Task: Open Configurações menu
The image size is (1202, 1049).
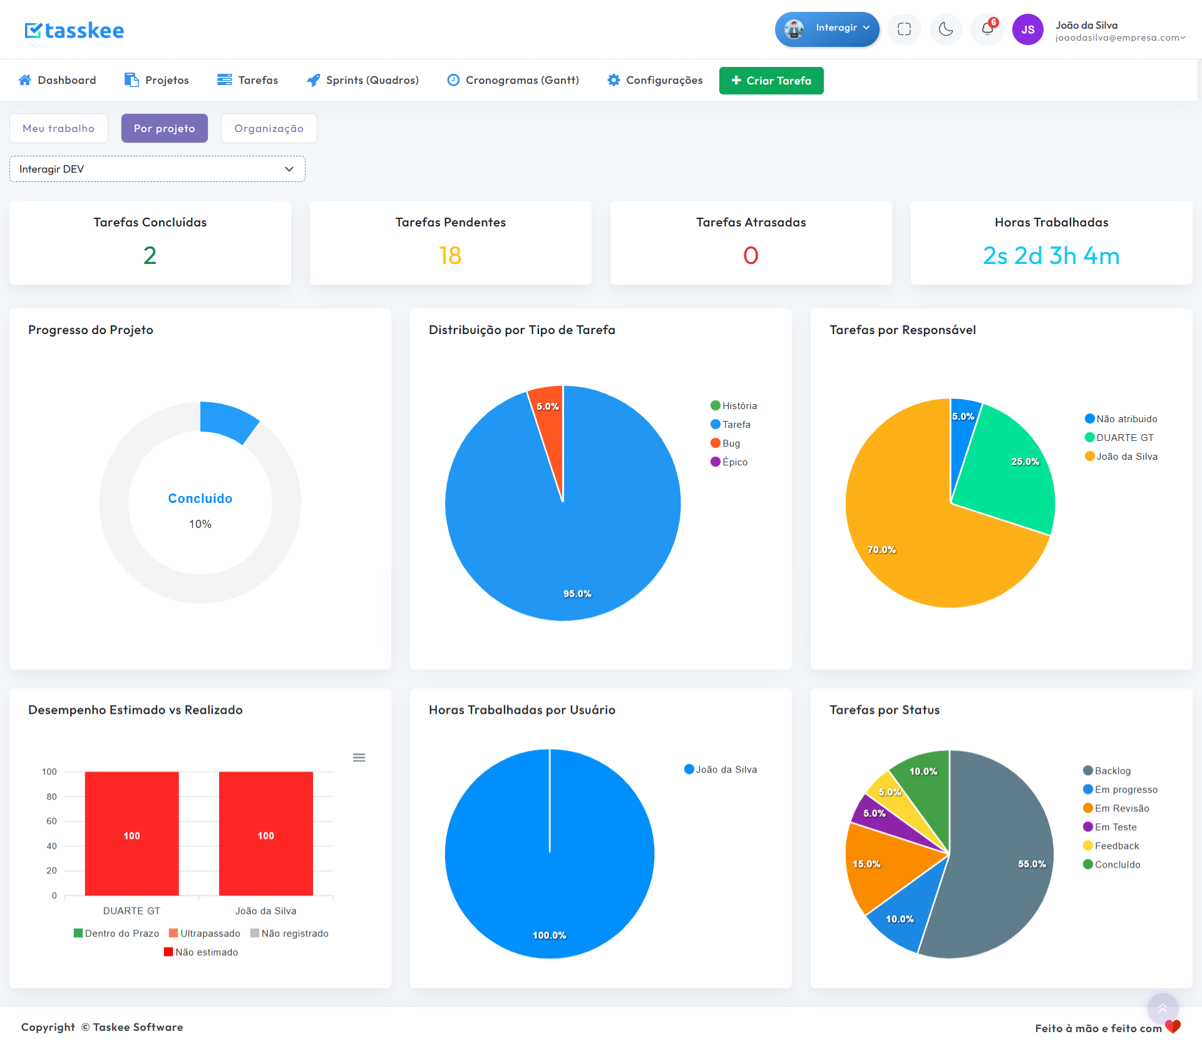Action: (655, 80)
